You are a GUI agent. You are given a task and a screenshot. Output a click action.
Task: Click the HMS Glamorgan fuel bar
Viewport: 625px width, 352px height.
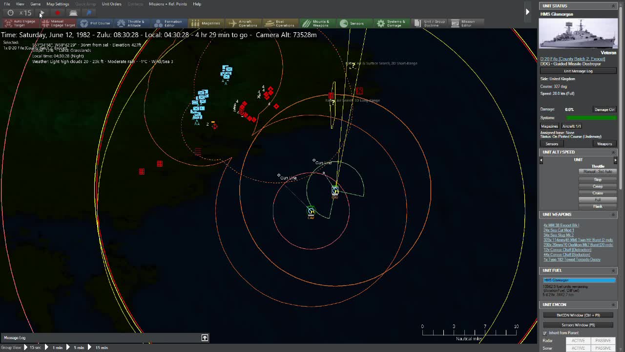click(x=579, y=280)
